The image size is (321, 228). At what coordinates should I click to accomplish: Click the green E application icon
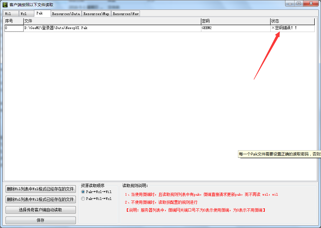click(x=5, y=5)
